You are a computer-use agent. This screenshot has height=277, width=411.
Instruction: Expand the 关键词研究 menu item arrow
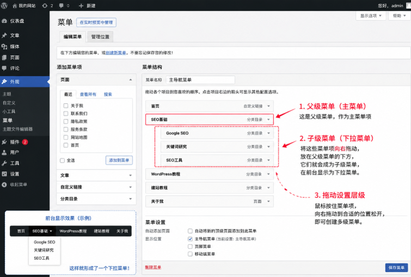point(269,147)
